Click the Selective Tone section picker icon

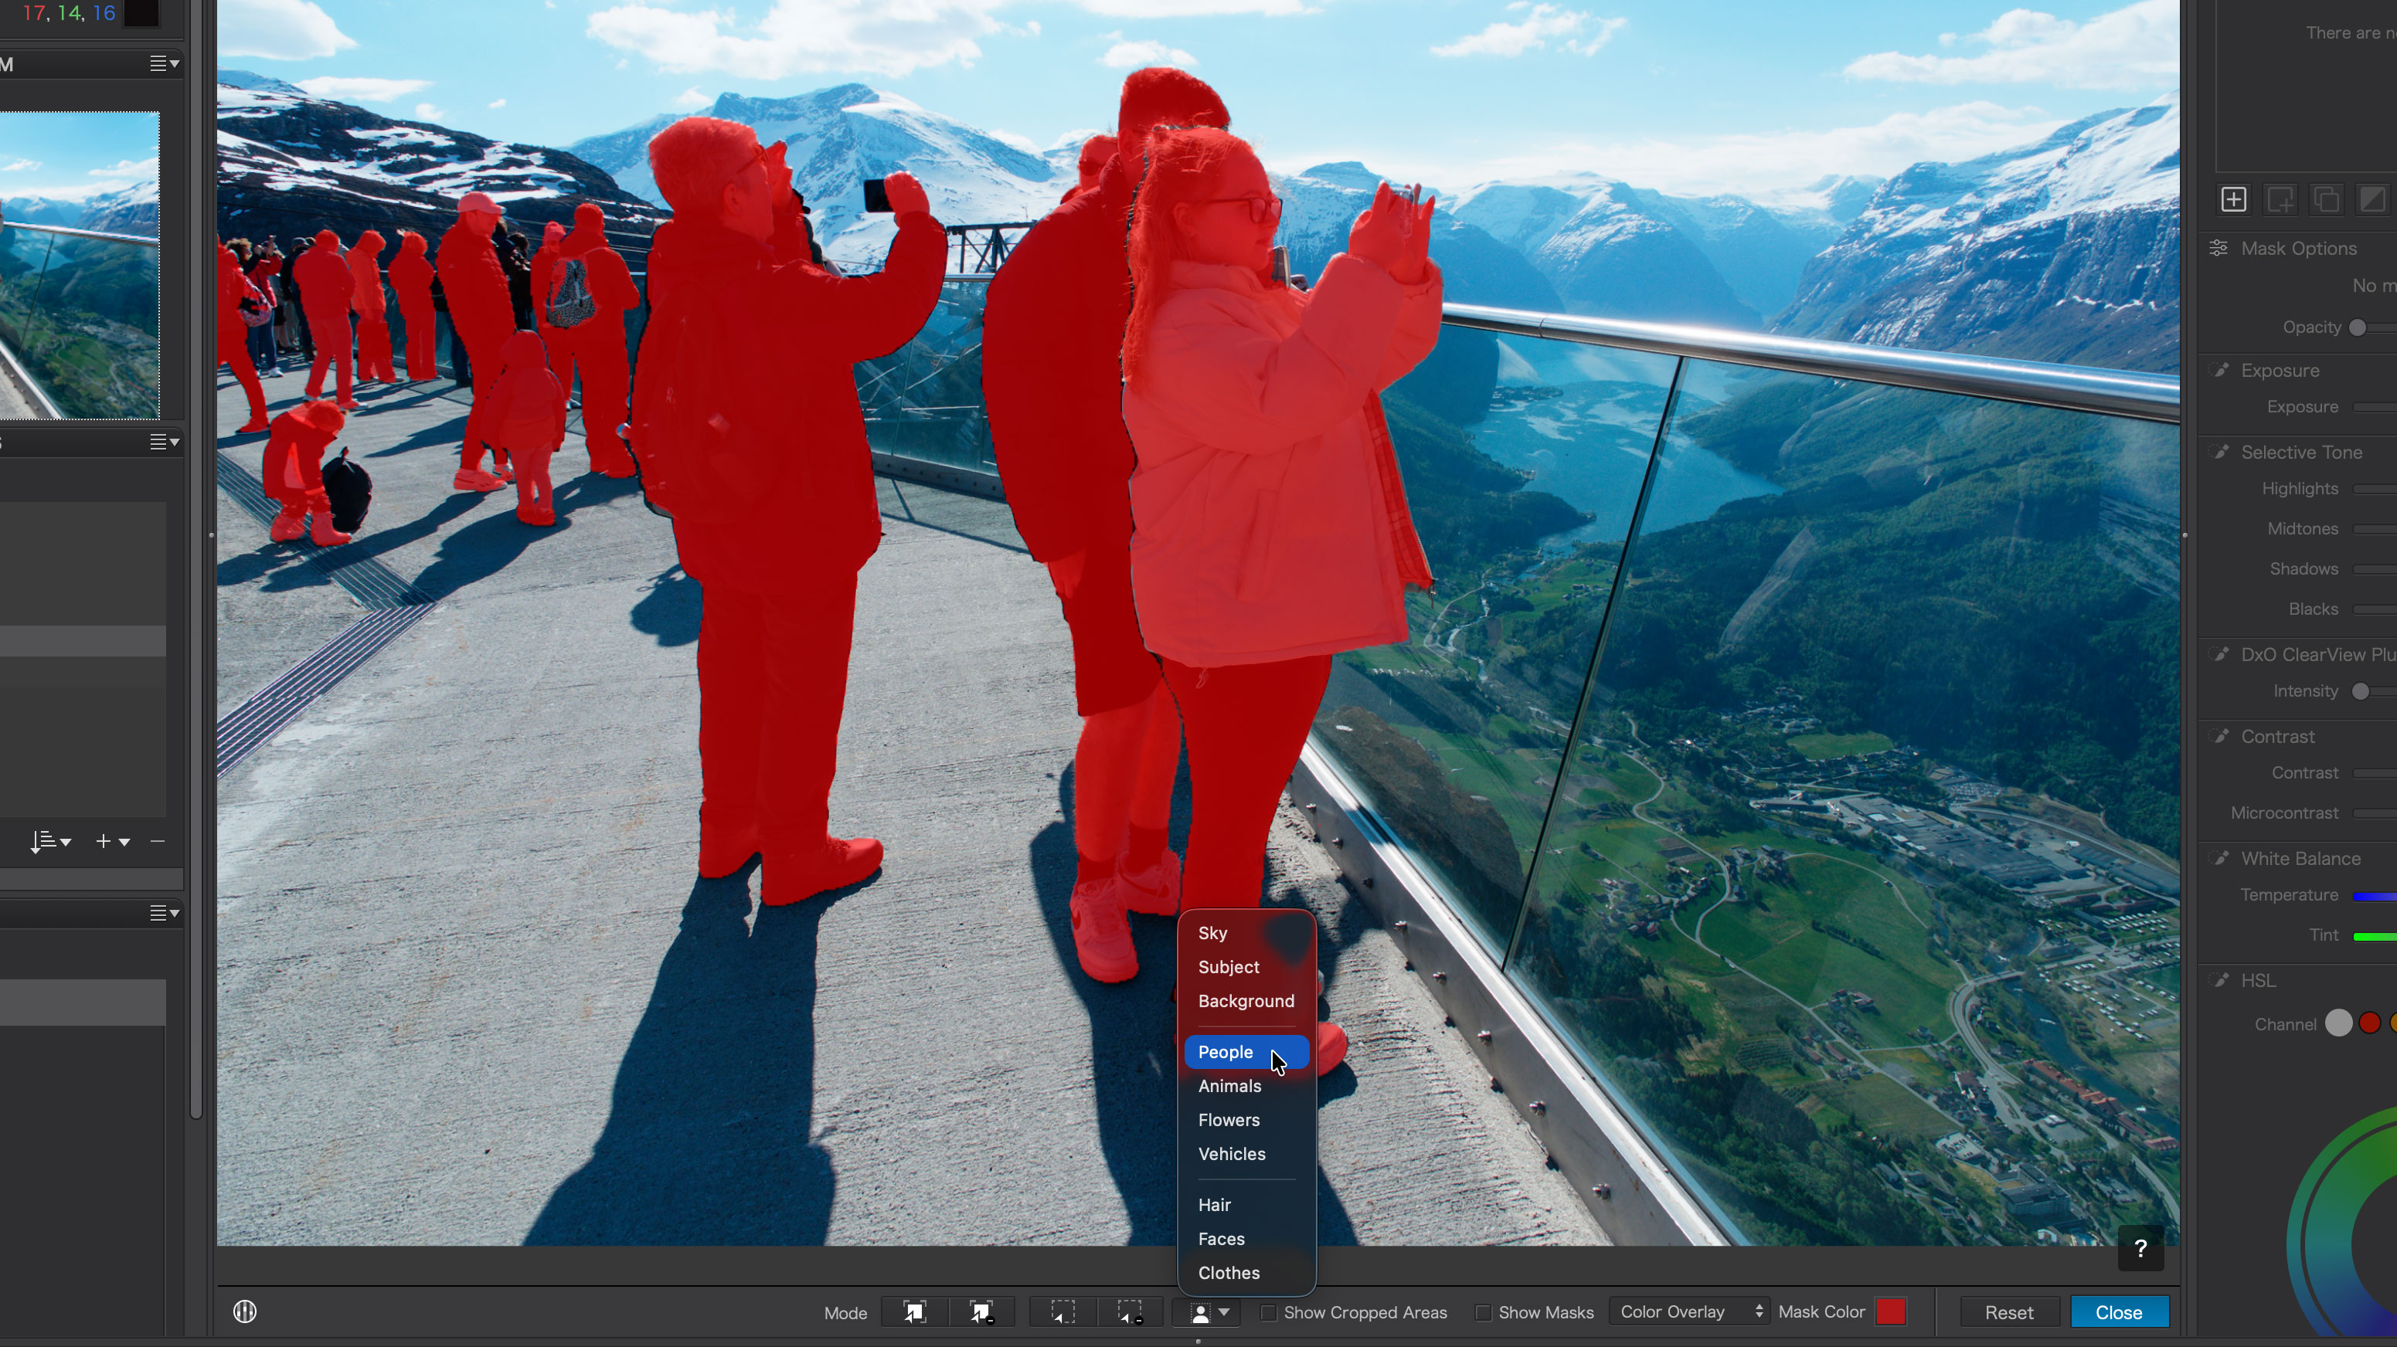pos(2221,452)
